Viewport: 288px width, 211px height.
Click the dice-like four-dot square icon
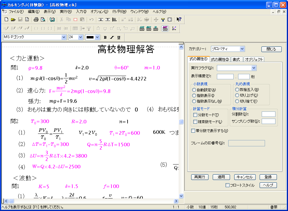click(170, 19)
